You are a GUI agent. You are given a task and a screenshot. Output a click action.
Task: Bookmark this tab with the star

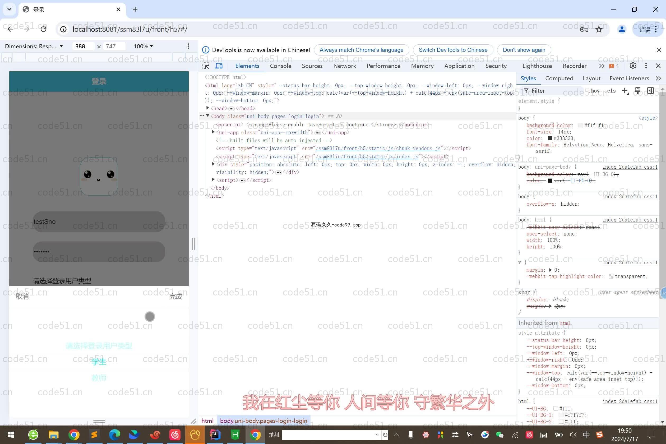(599, 29)
